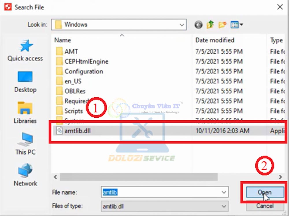Expand the Look in folder dropdown
The height and width of the screenshot is (216, 289).
182,25
